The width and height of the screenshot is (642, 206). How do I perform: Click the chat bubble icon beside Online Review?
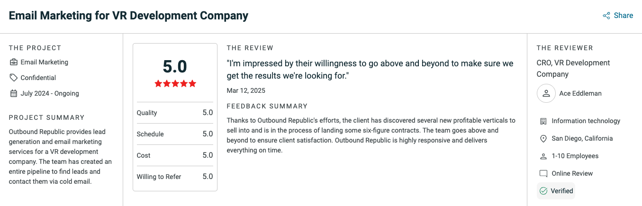[543, 174]
